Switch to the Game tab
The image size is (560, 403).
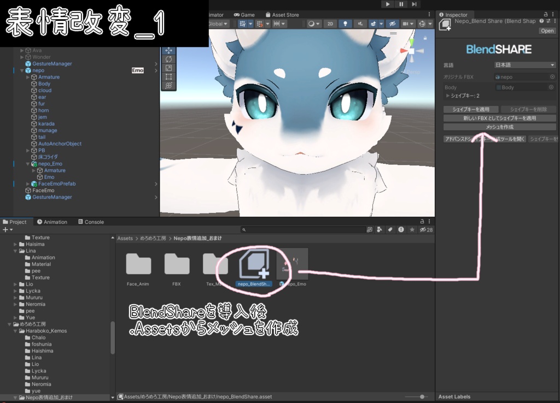[244, 15]
